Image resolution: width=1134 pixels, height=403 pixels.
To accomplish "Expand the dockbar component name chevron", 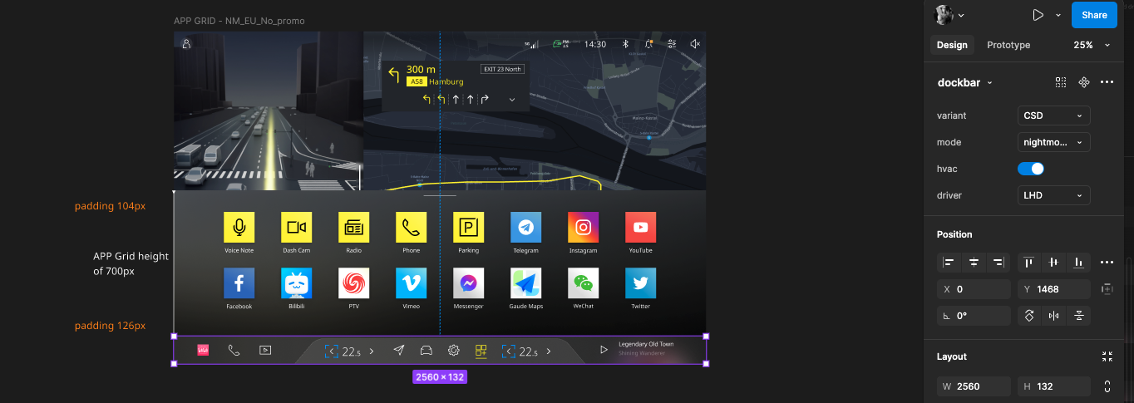I will point(990,83).
